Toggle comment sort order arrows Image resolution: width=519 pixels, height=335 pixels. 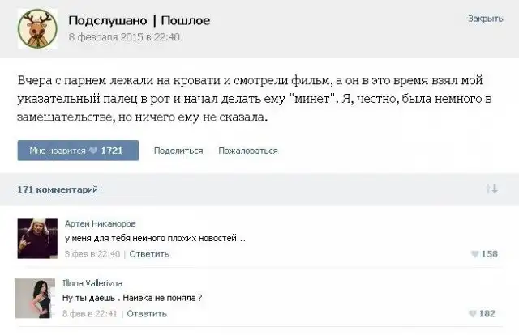pos(491,189)
